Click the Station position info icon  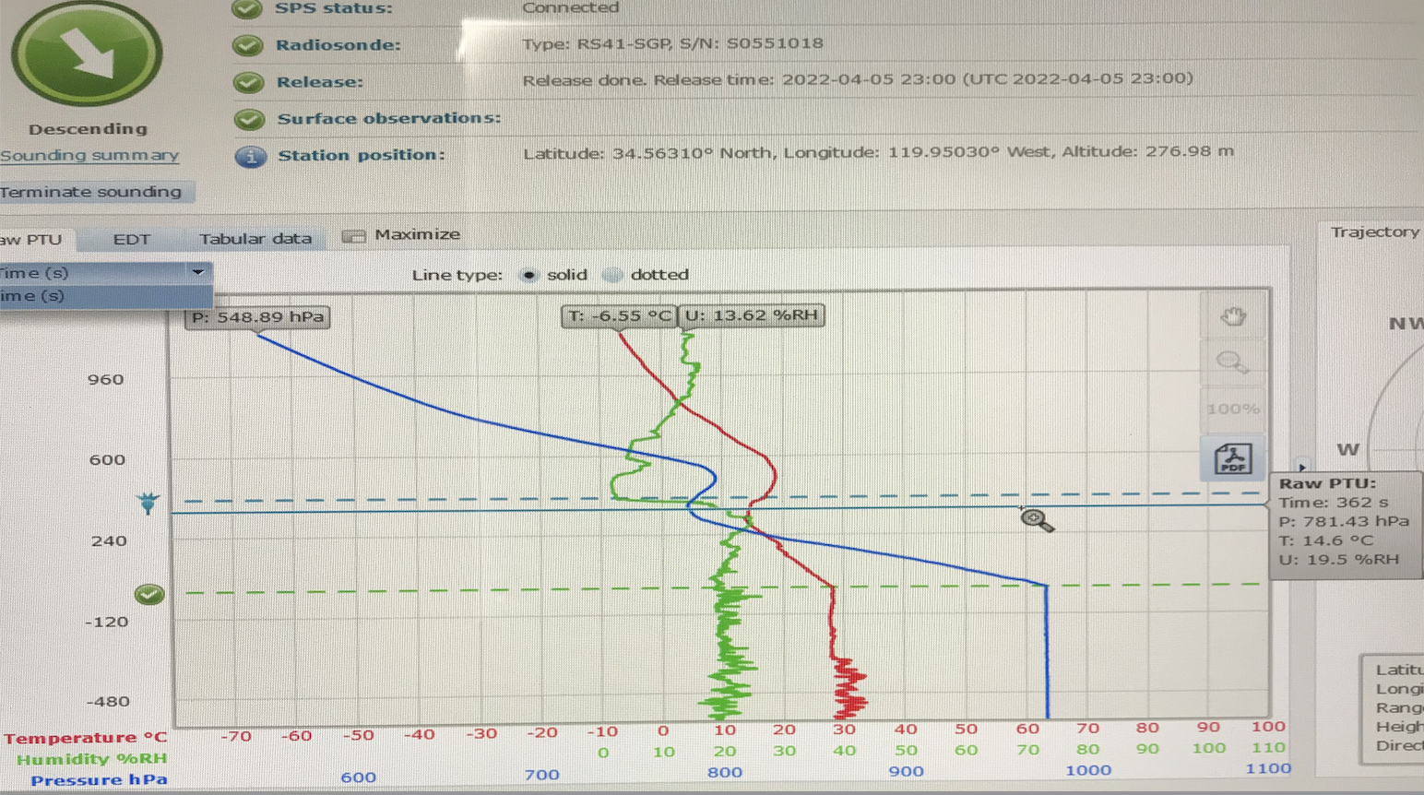(250, 156)
